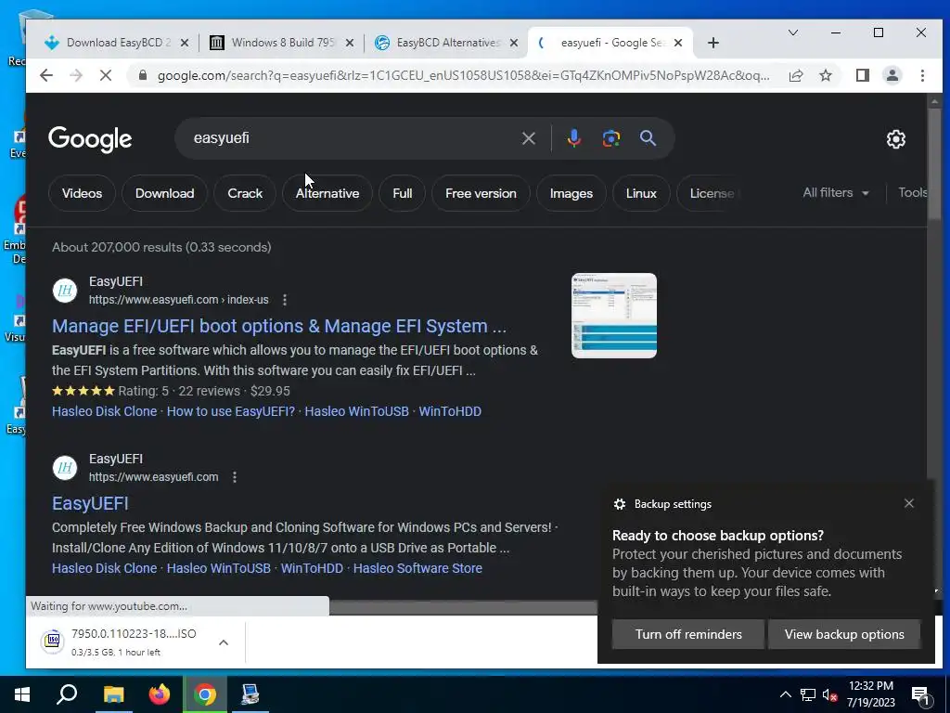Open File Explorer from the taskbar
Viewport: 950px width, 713px height.
[x=113, y=694]
